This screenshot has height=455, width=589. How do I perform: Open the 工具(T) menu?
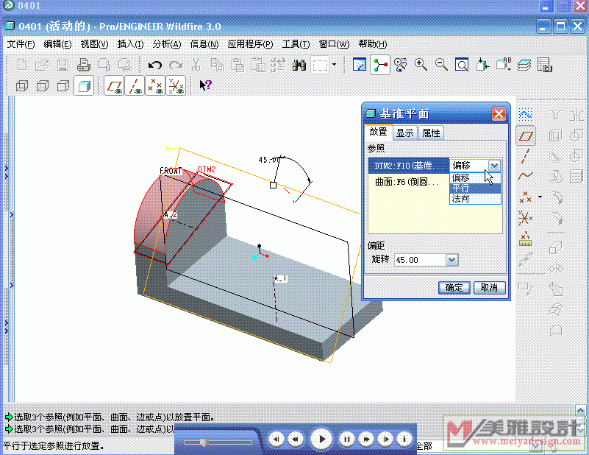[296, 44]
